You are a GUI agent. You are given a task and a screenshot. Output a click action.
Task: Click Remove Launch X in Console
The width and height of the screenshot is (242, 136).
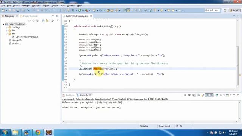[x=189, y=95]
